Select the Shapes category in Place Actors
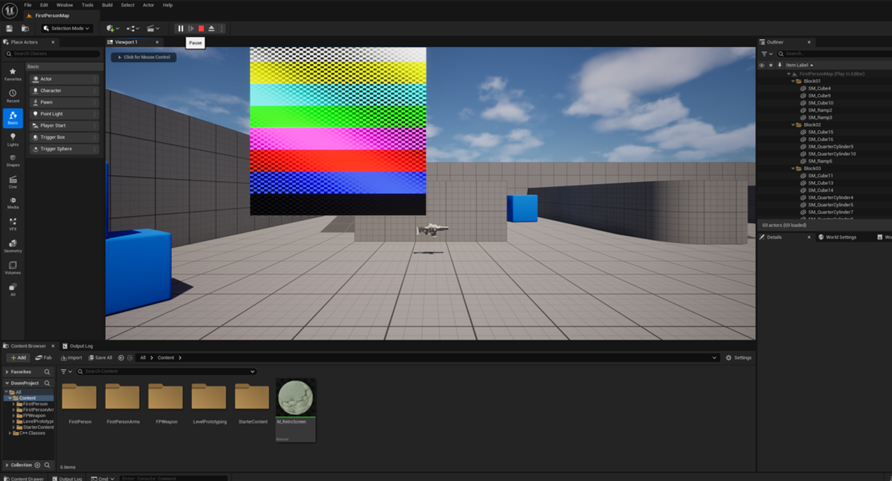The height and width of the screenshot is (481, 892). [x=13, y=161]
